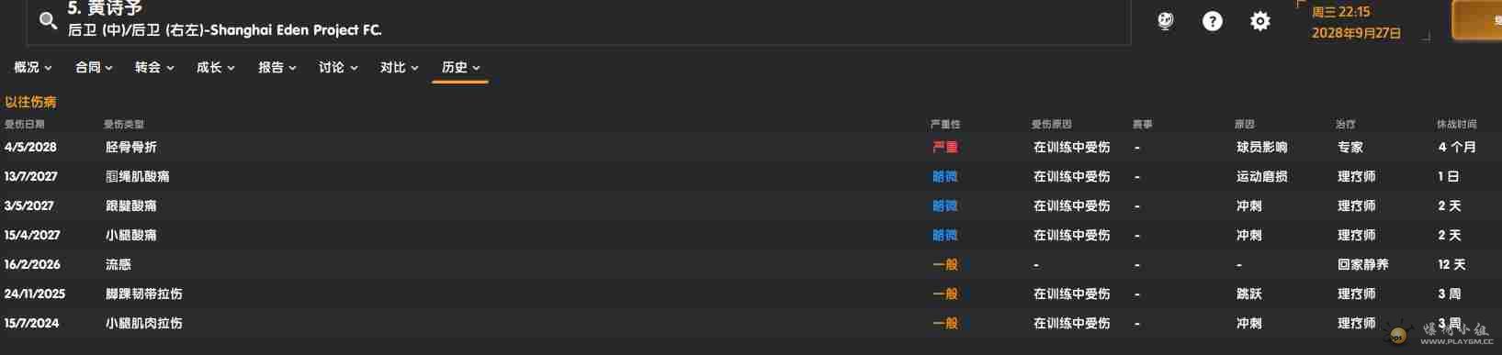The height and width of the screenshot is (355, 1502).
Task: Click the orange continue button
Action: tap(1477, 20)
